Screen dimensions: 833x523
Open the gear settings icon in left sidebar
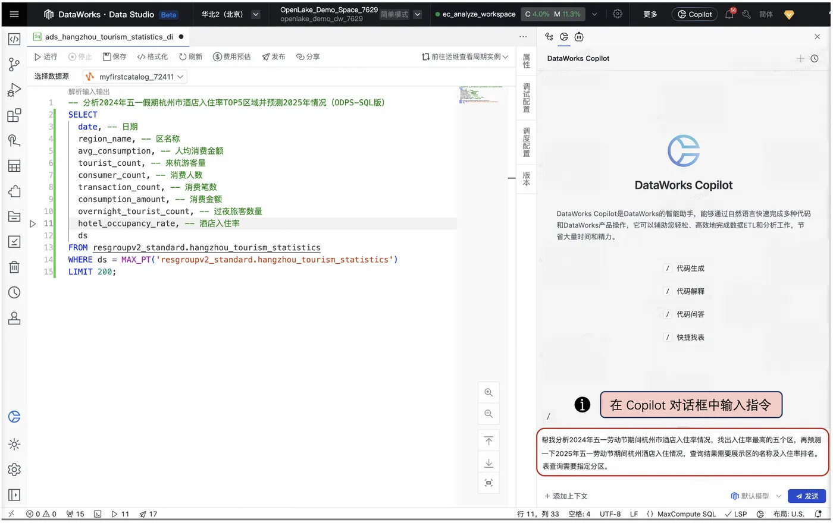point(14,470)
